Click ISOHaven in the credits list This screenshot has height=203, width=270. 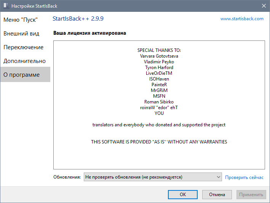159,79
